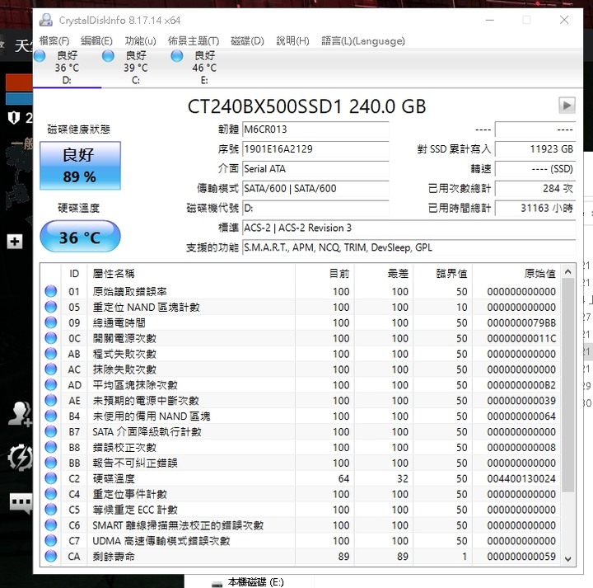
Task: Click raw value 004400130024
Action: pyautogui.click(x=521, y=478)
